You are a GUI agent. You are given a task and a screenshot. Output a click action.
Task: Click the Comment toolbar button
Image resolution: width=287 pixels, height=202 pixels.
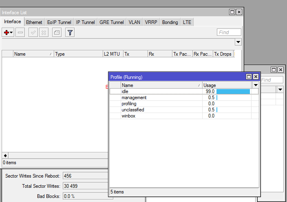tap(57, 33)
